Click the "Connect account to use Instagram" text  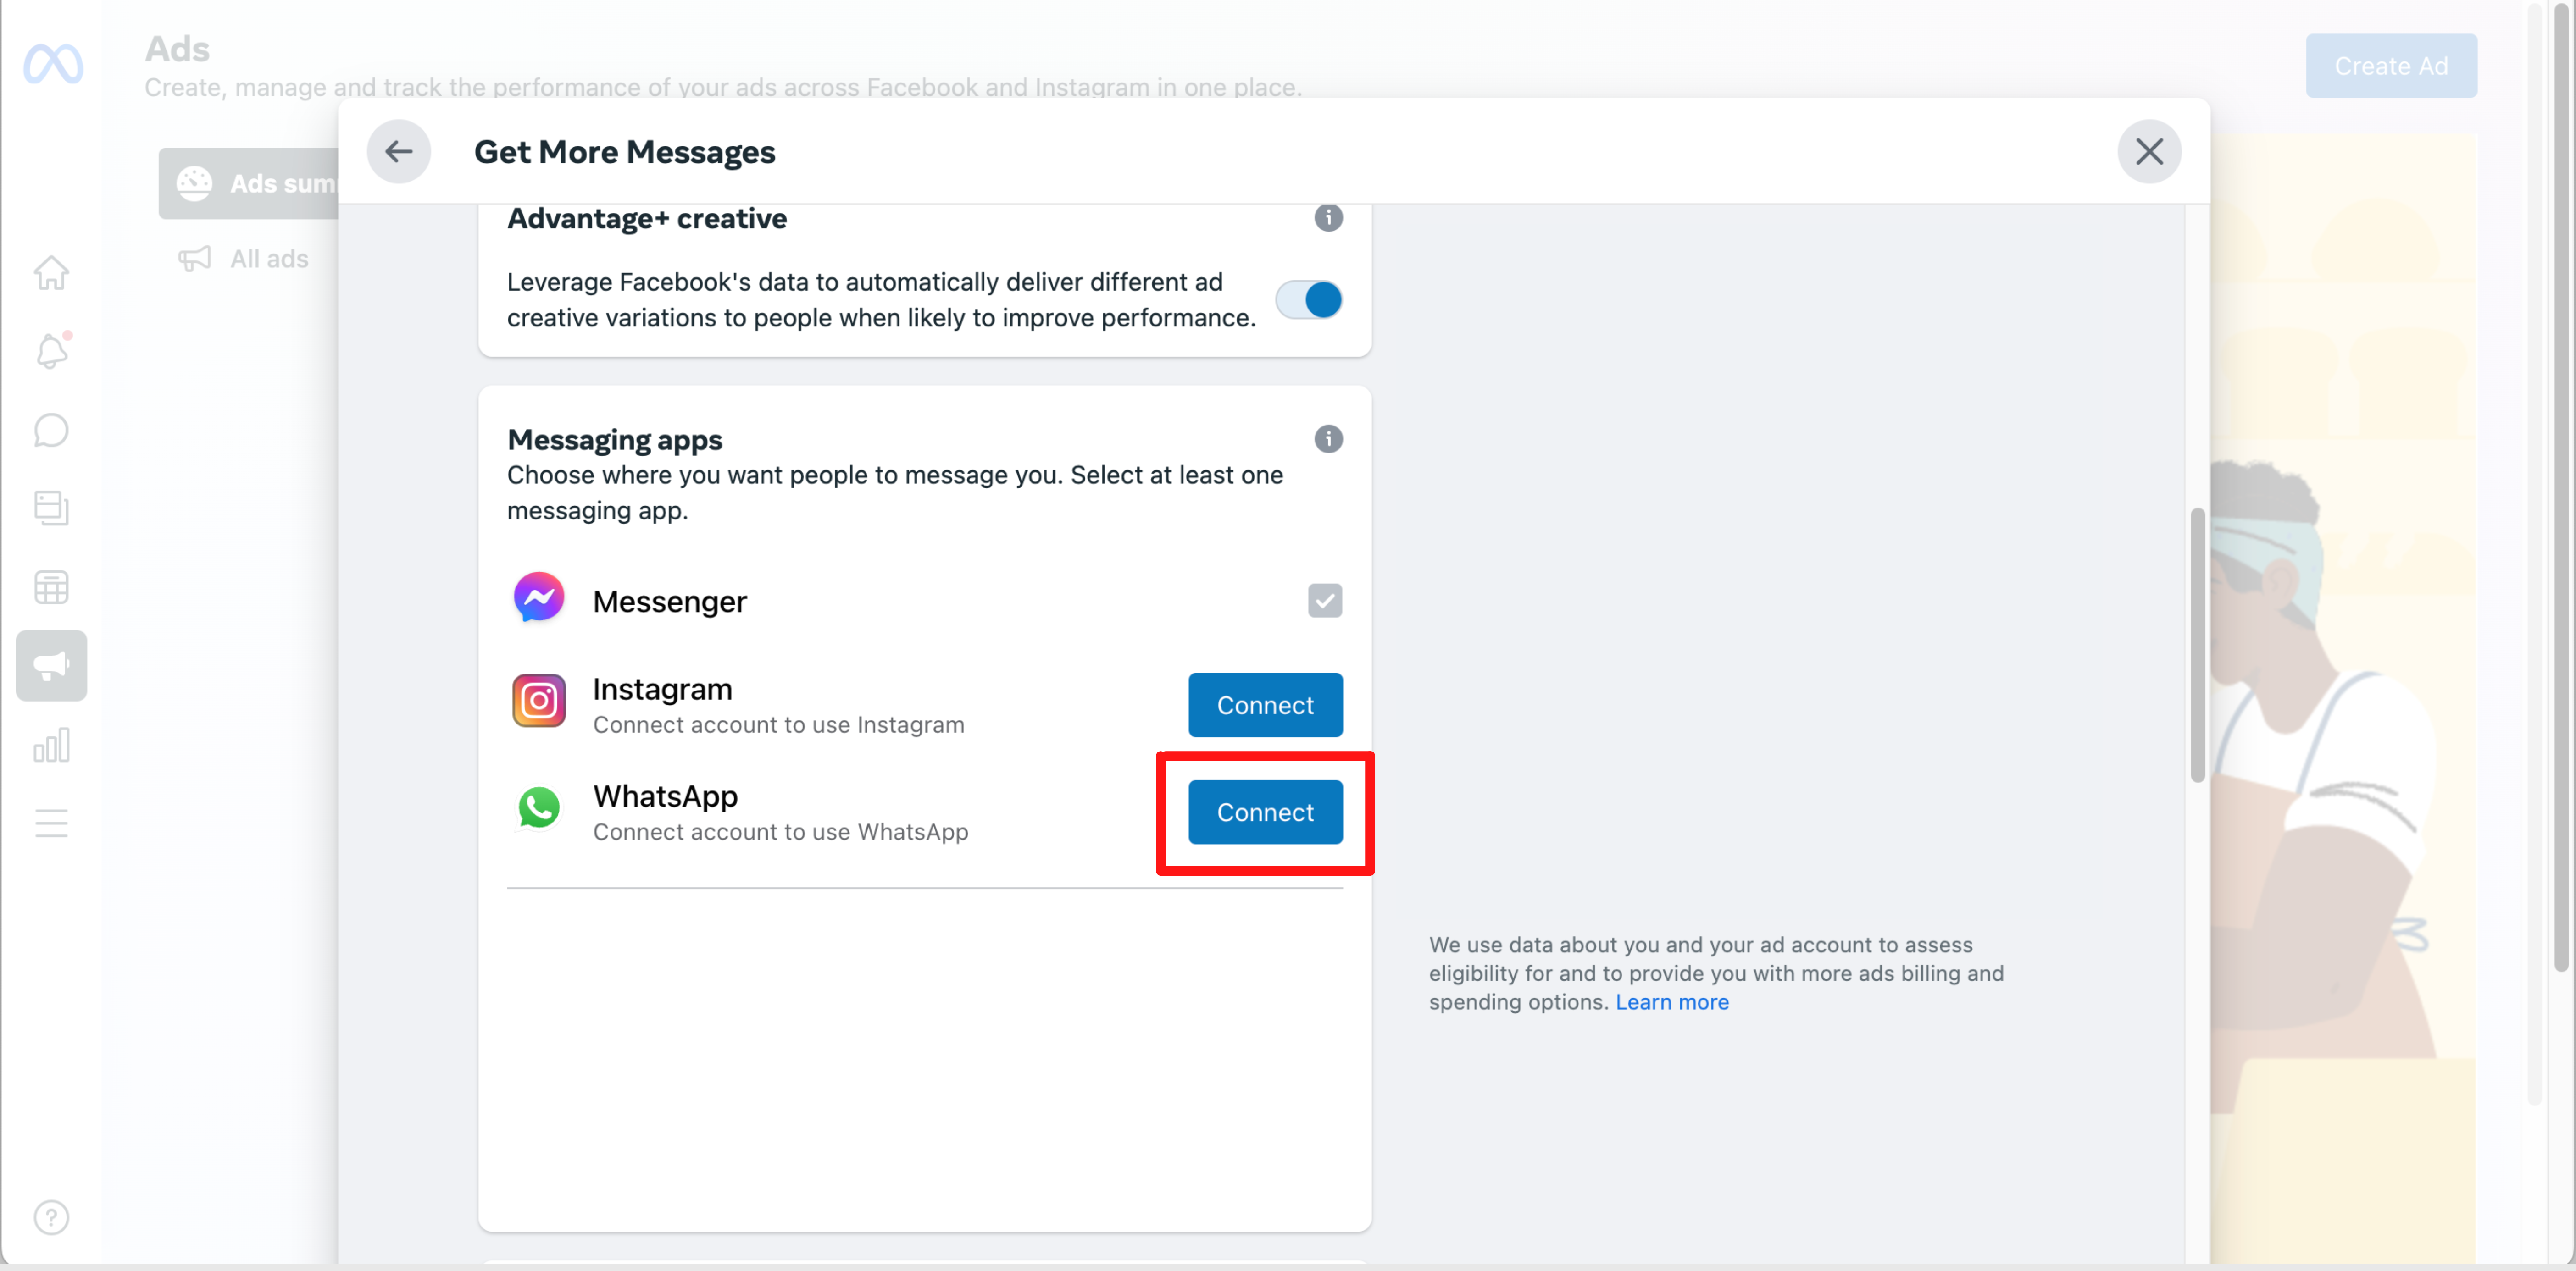click(778, 725)
